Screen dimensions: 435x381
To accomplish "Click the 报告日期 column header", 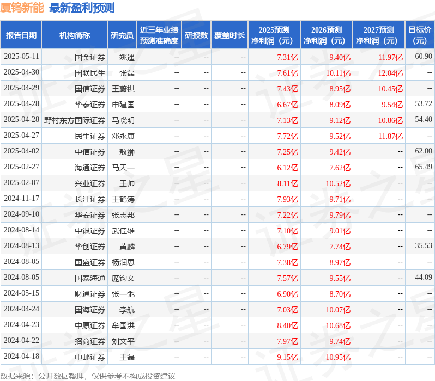I will (x=21, y=35).
